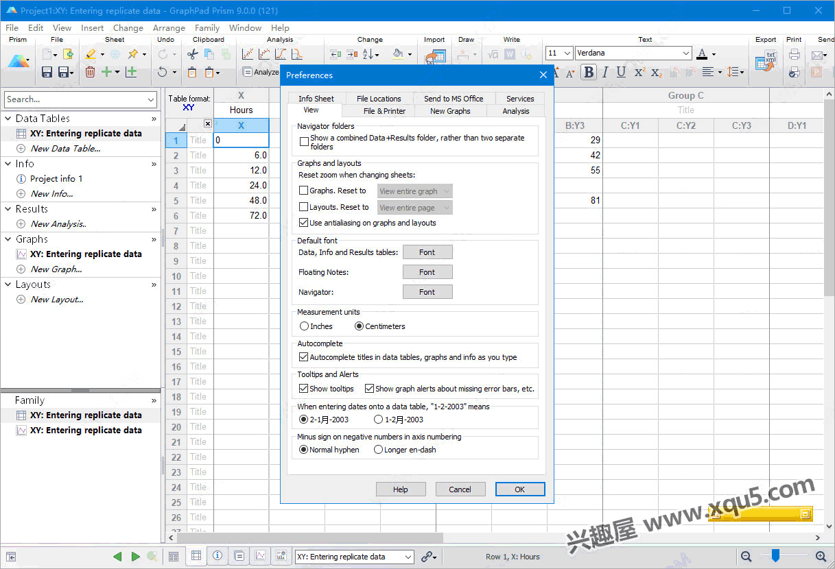Click Font button for Navigator
This screenshot has width=835, height=569.
[427, 292]
